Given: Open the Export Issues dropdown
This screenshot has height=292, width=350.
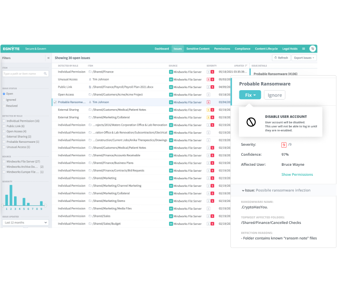Looking at the screenshot, I should 304,58.
